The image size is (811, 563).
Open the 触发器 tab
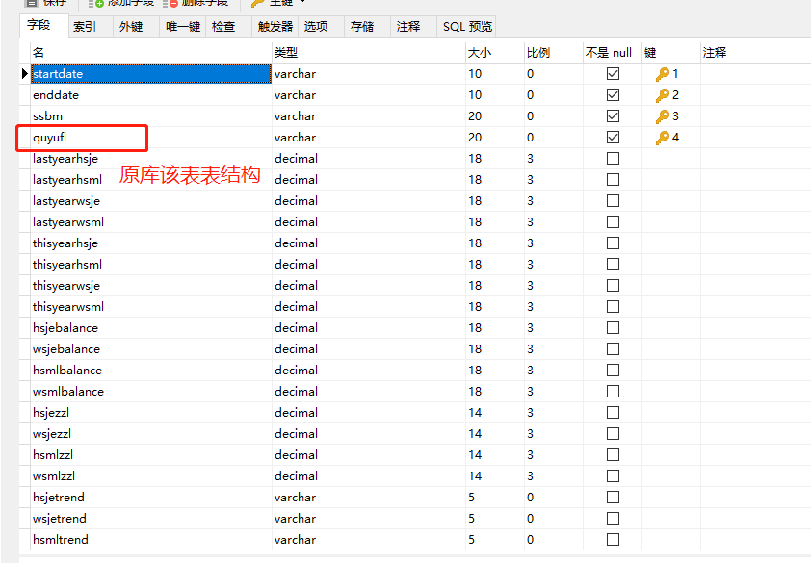pos(275,26)
